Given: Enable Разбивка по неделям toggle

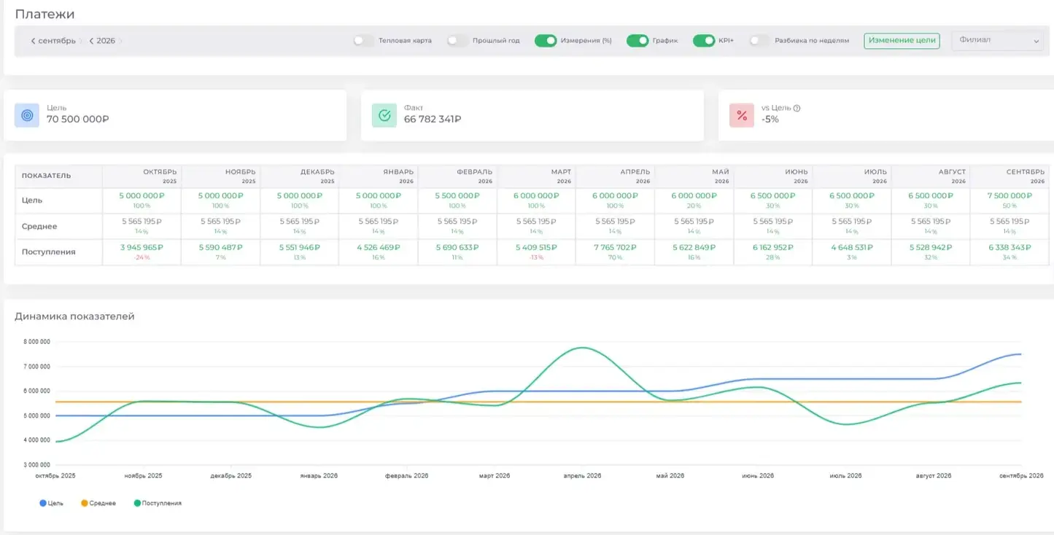Looking at the screenshot, I should [x=759, y=41].
